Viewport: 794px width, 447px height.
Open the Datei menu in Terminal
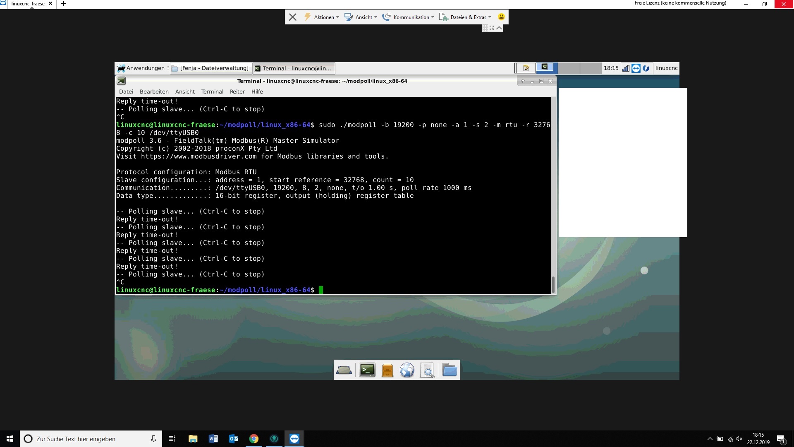126,92
